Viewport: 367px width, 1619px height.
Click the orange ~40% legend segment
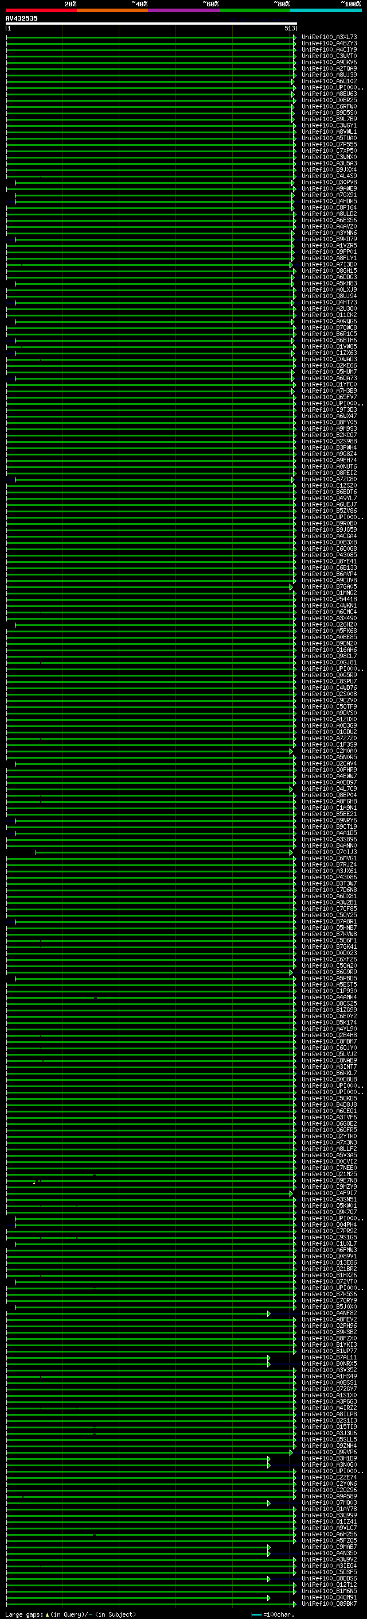(112, 10)
